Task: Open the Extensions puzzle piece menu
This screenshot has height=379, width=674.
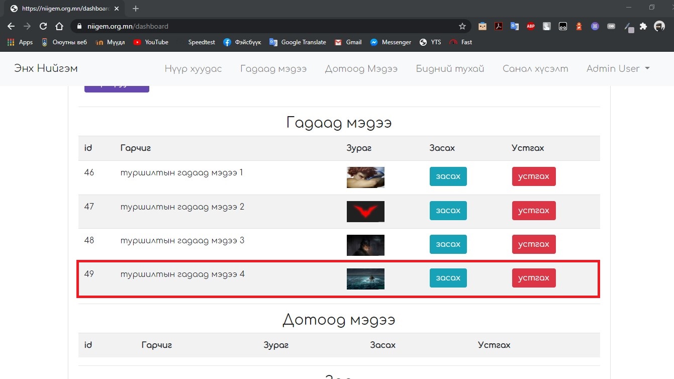Action: coord(643,26)
